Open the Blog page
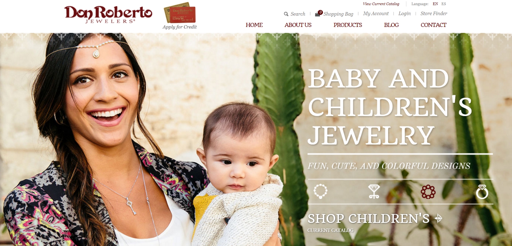This screenshot has width=512, height=246. click(391, 25)
